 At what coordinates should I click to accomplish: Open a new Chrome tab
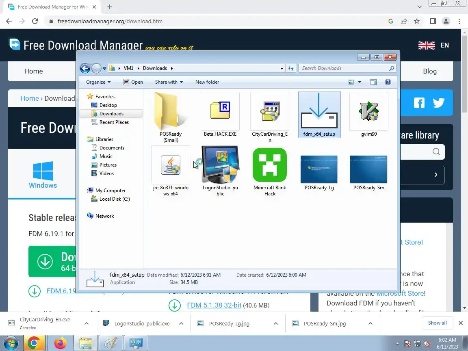point(110,7)
